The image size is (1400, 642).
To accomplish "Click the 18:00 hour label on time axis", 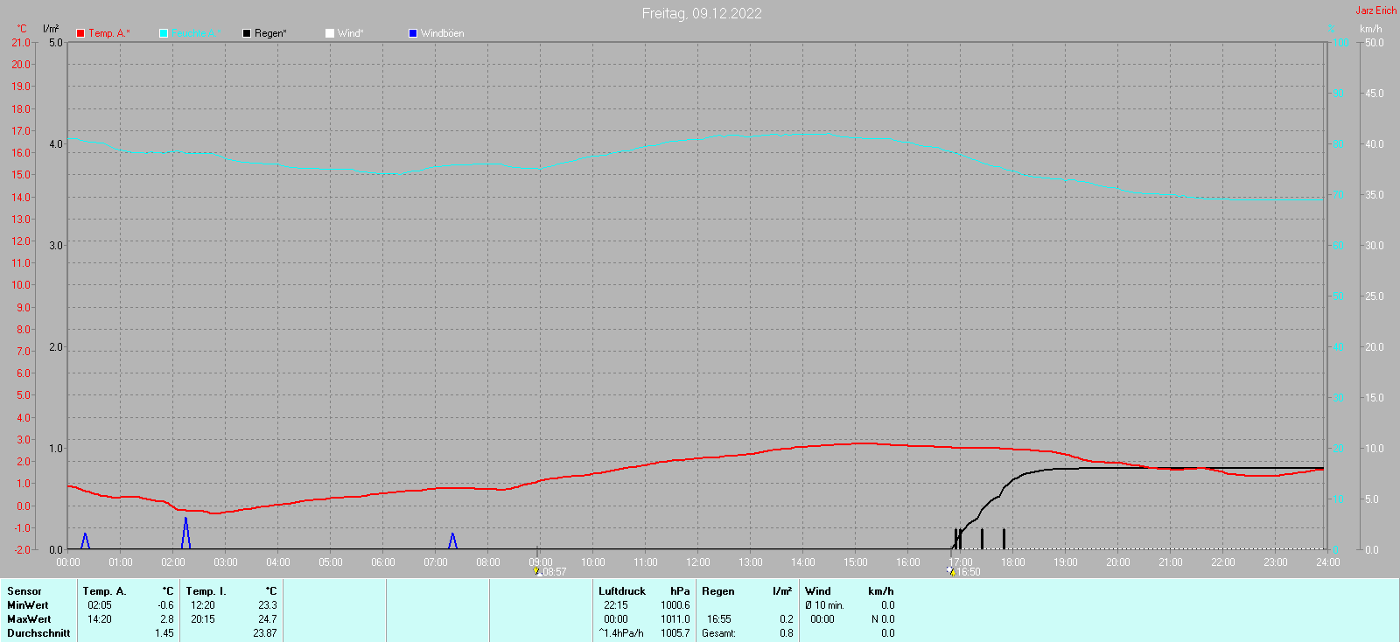I will (1013, 562).
